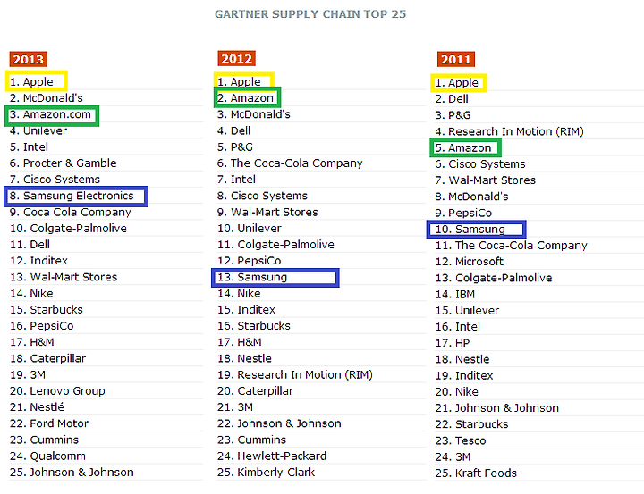The image size is (644, 494).
Task: Select '6. Procter & Gamble' in 2013 list
Action: tap(64, 163)
